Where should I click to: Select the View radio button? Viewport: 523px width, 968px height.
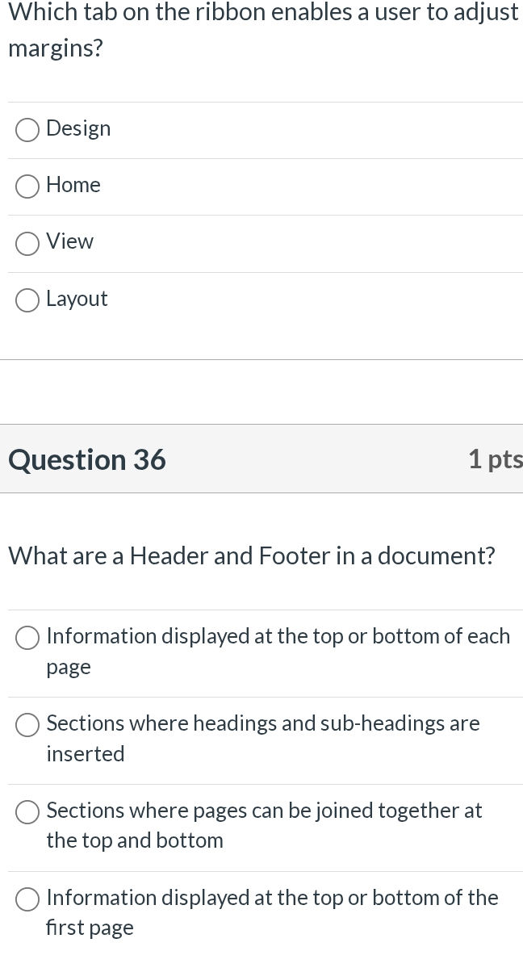27,243
